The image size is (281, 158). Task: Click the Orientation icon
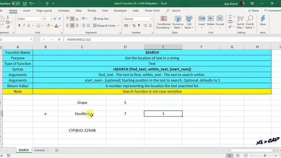point(83,18)
